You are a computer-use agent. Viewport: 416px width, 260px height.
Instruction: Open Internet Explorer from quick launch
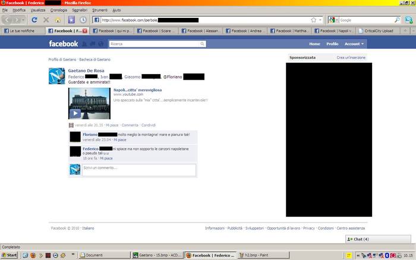[25, 255]
